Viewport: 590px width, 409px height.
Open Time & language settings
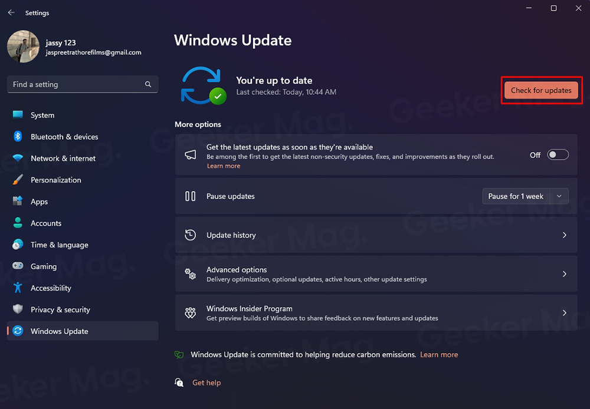83,245
